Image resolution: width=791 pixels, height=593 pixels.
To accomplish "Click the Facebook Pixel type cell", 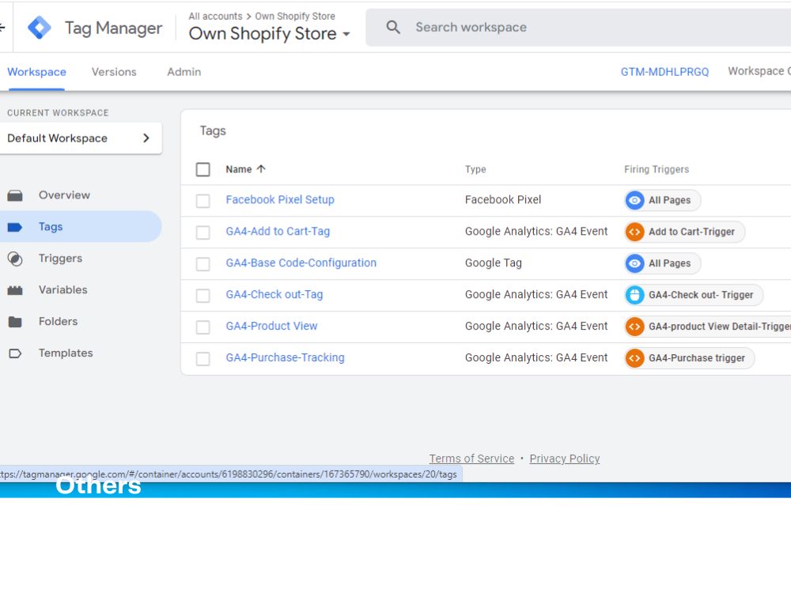I will (x=503, y=200).
